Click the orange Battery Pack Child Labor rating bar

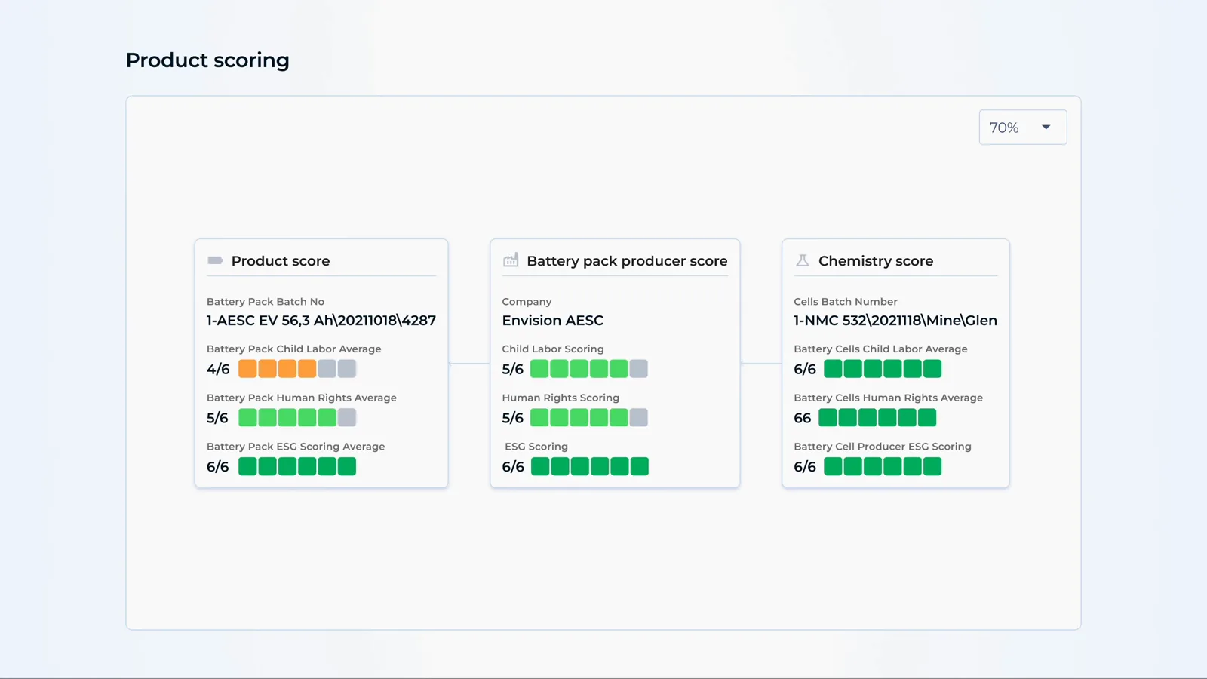pyautogui.click(x=297, y=369)
